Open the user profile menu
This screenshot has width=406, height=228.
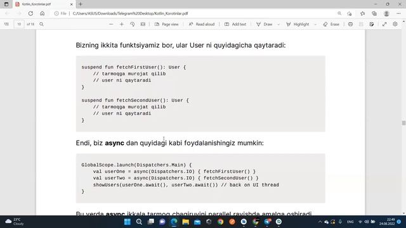coord(386,13)
